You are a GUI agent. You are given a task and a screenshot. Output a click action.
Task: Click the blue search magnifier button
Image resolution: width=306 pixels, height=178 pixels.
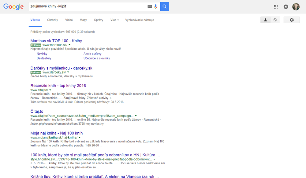tap(165, 6)
